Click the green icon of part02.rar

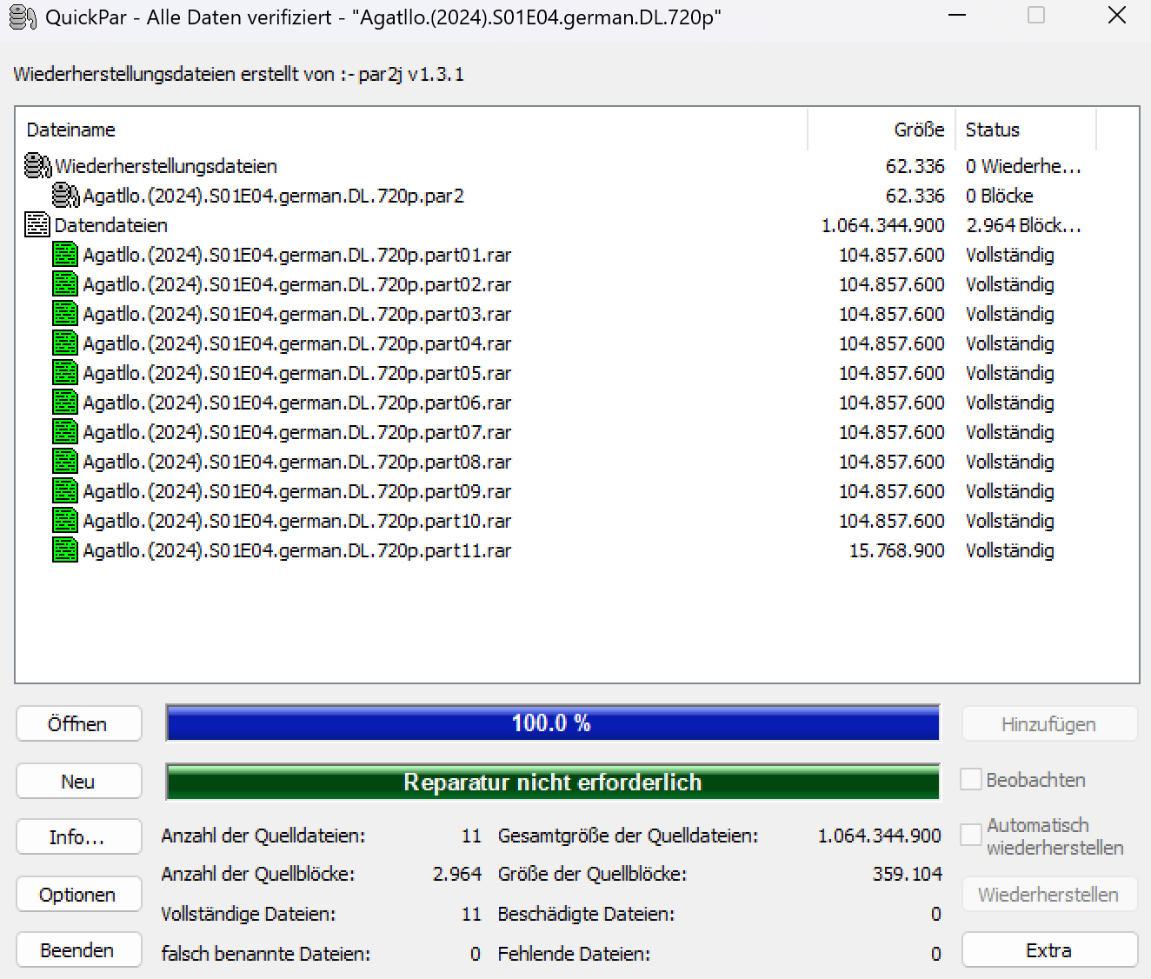pos(65,284)
